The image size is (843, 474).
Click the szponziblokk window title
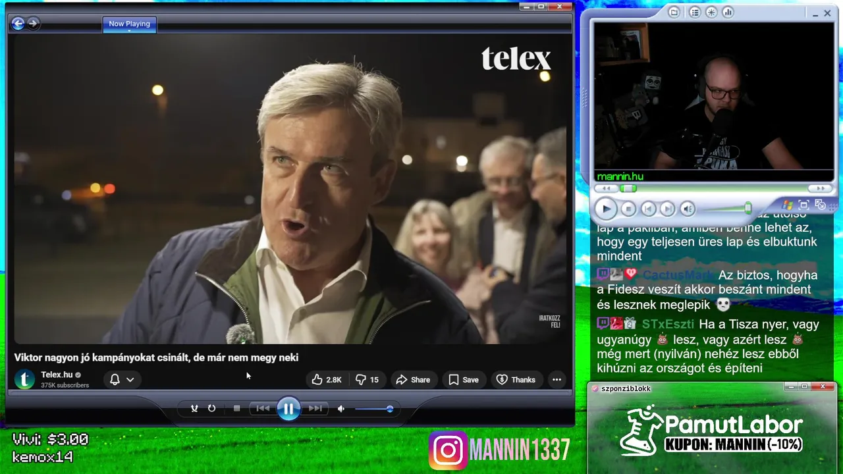(x=625, y=388)
